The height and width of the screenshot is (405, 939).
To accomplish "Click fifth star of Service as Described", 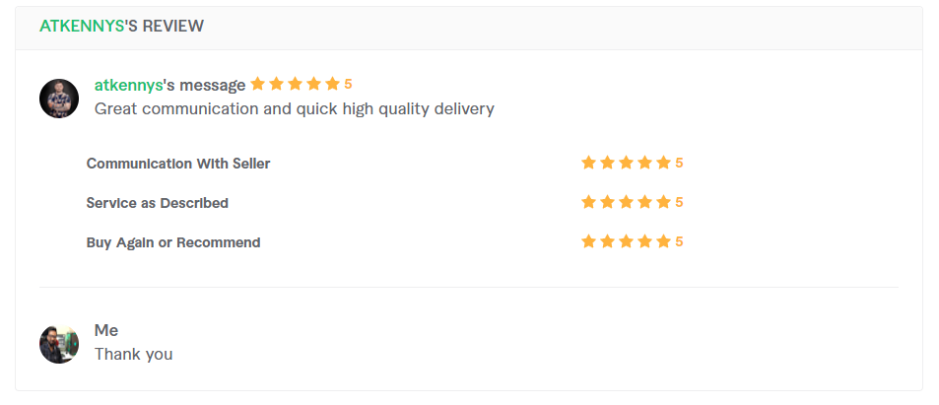I will (x=663, y=203).
